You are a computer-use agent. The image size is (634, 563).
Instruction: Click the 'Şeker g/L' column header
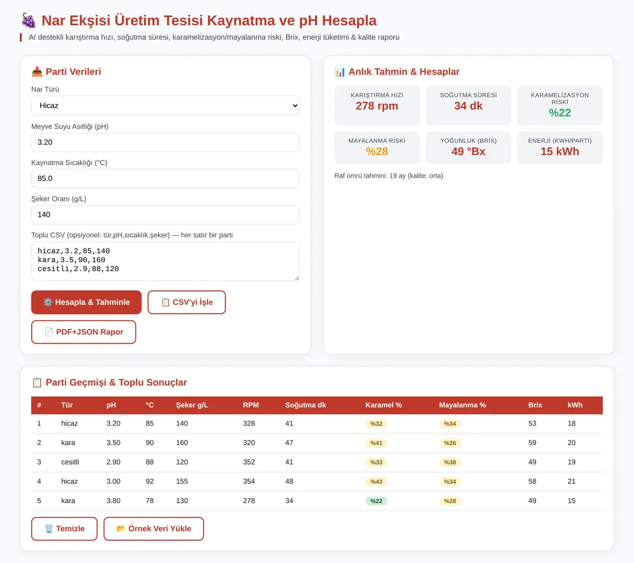pyautogui.click(x=192, y=405)
